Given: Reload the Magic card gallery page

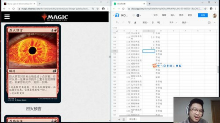Looking at the screenshot, I should (x=13, y=9).
